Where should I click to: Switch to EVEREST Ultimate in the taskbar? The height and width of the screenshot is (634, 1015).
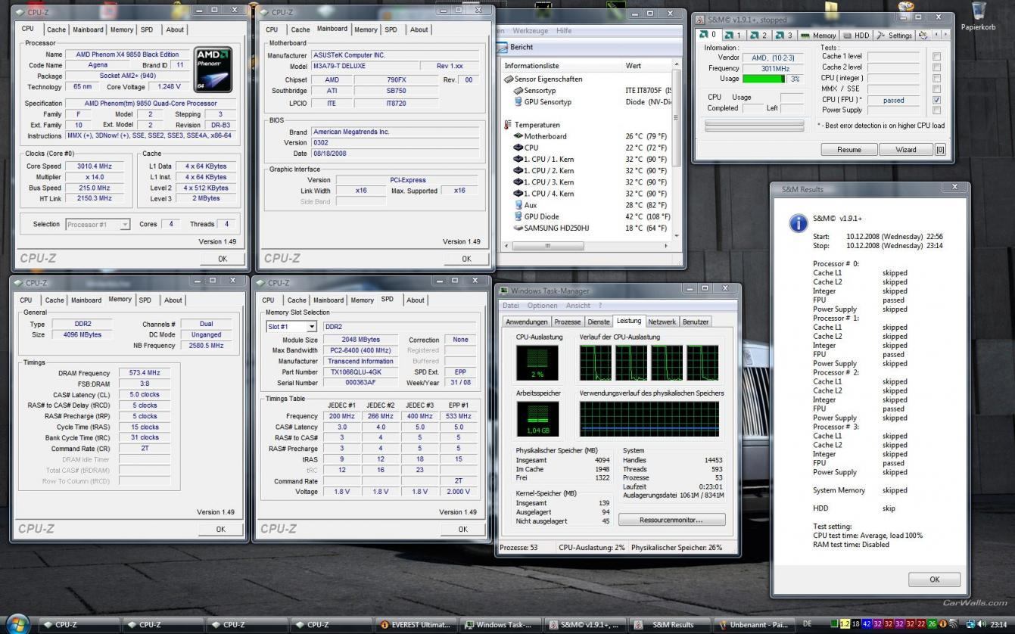tap(416, 625)
